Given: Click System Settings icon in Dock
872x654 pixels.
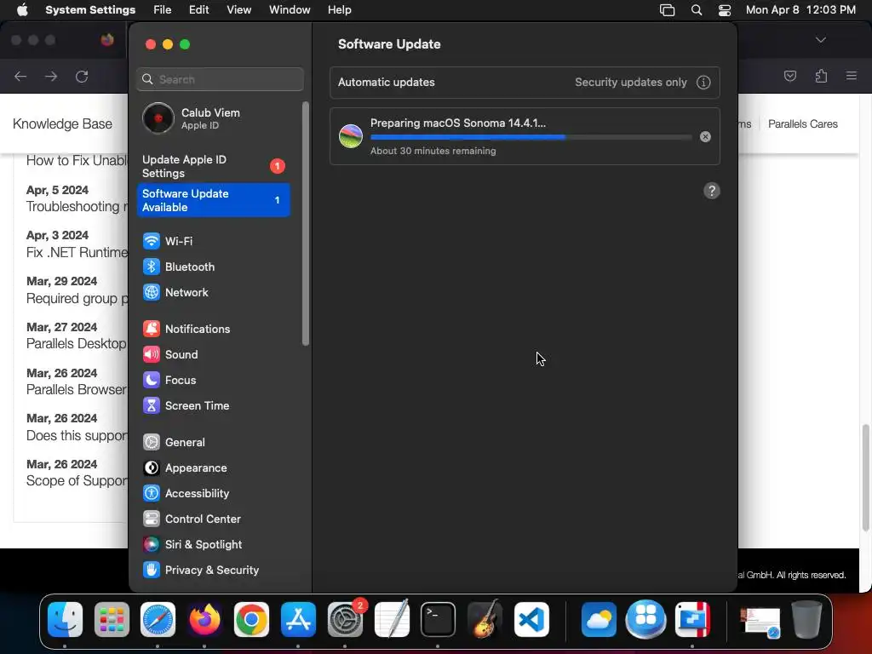Looking at the screenshot, I should pyautogui.click(x=345, y=620).
